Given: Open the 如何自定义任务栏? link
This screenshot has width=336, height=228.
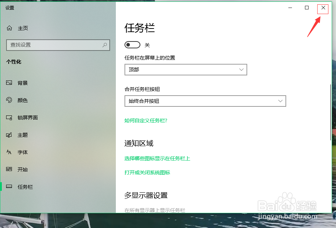Looking at the screenshot, I should pyautogui.click(x=146, y=120).
